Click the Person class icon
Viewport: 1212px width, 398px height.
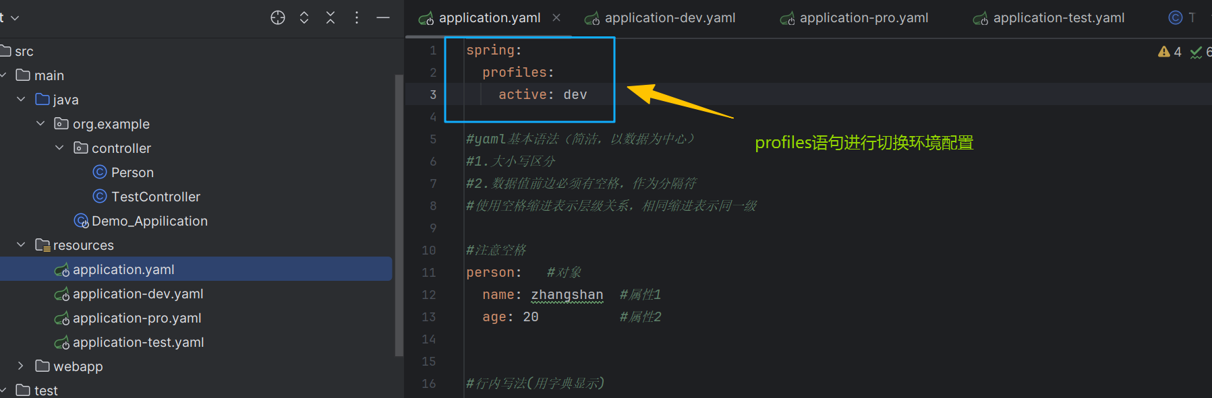[100, 172]
